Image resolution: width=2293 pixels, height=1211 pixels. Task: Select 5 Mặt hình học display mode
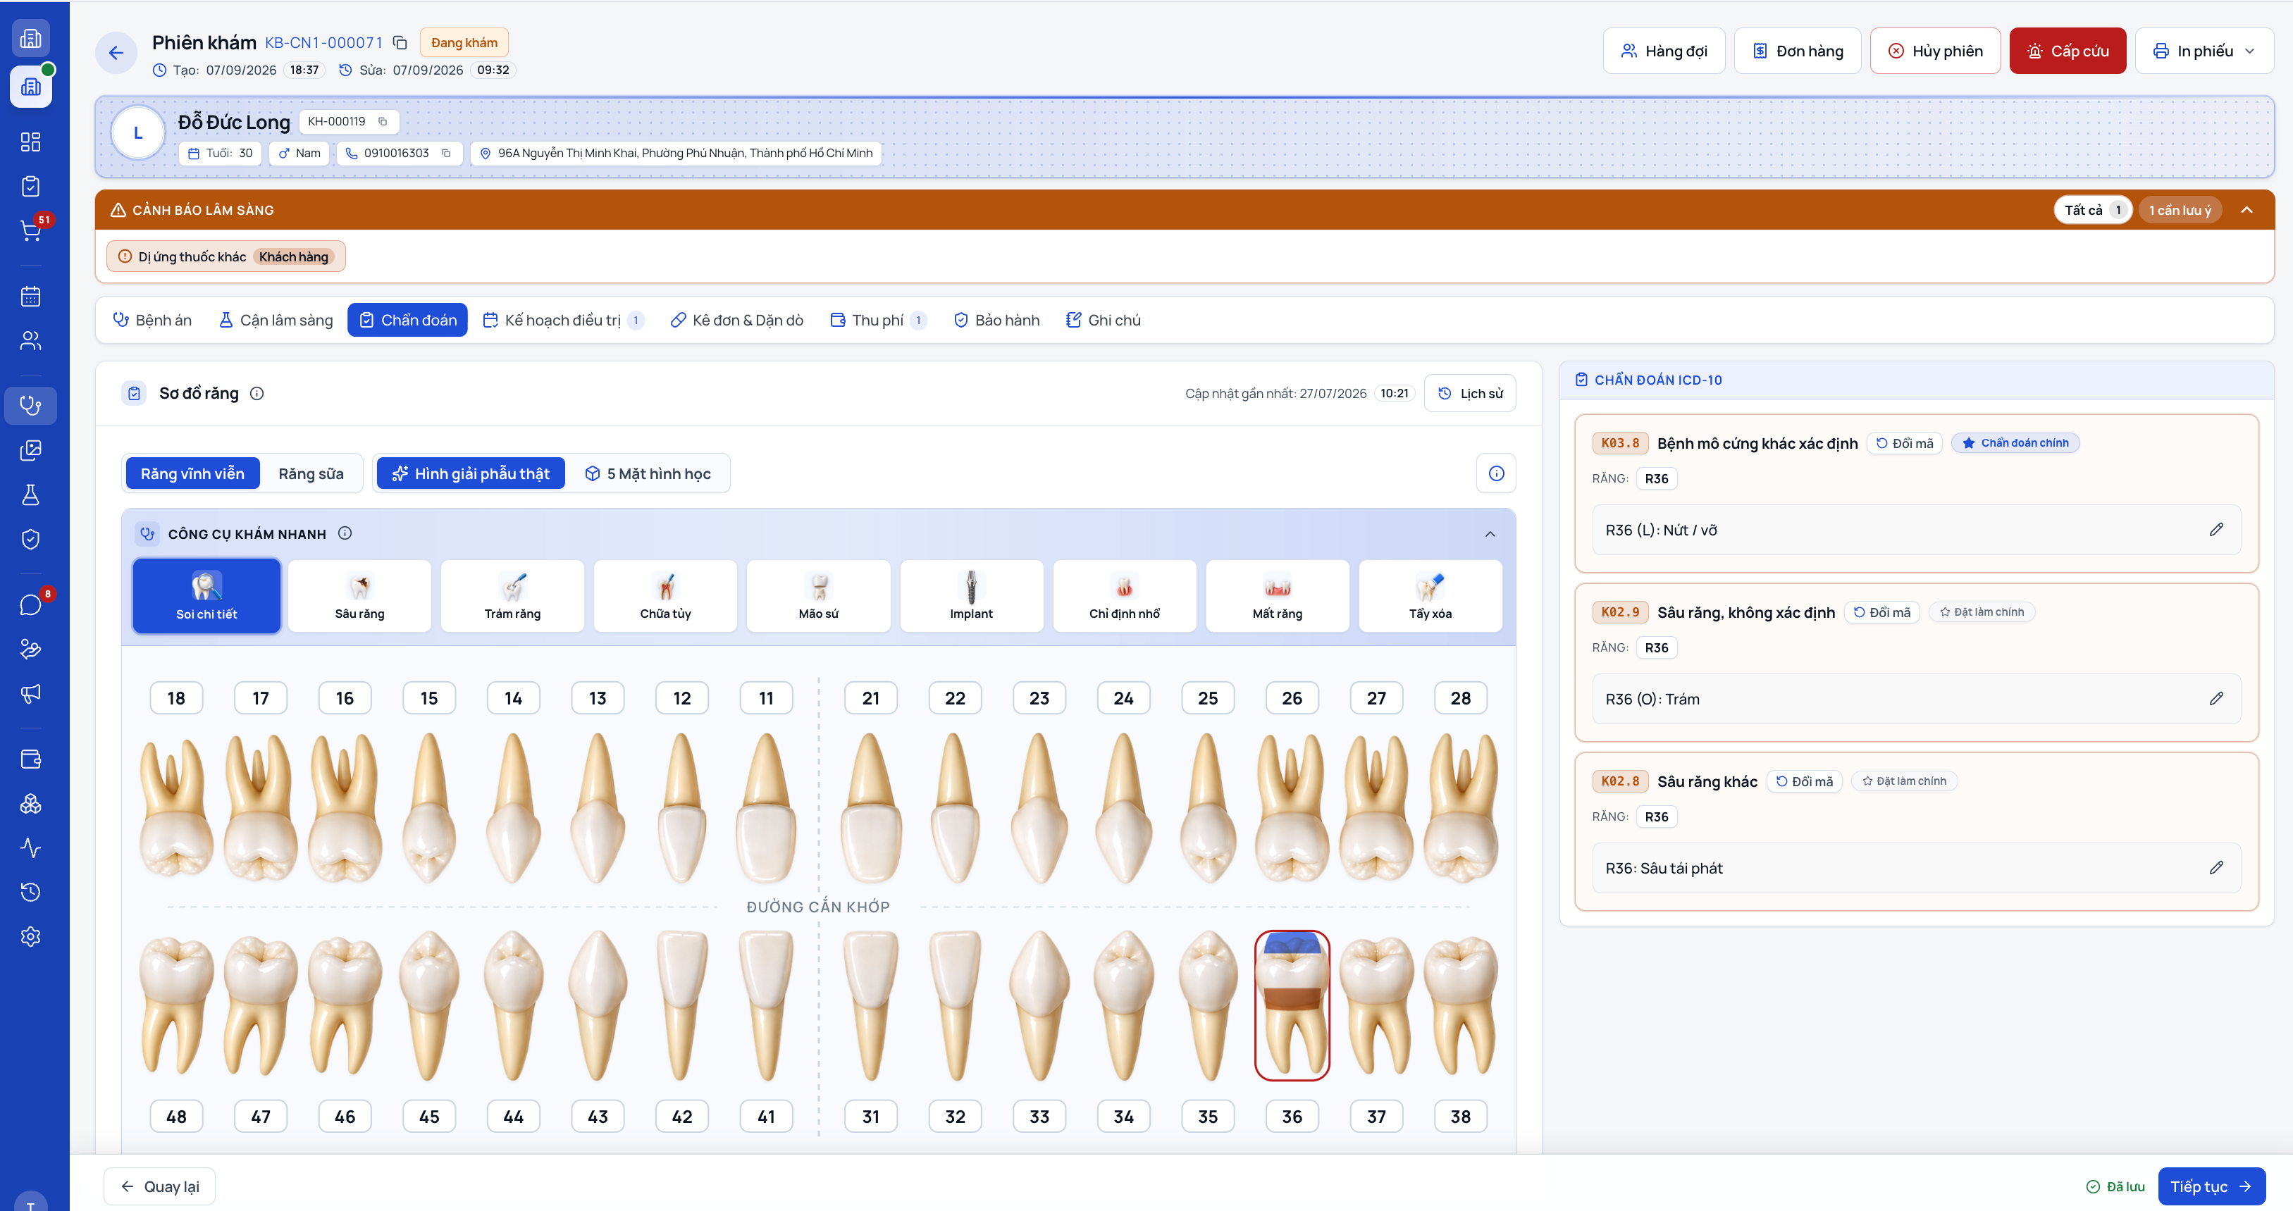[x=648, y=473]
